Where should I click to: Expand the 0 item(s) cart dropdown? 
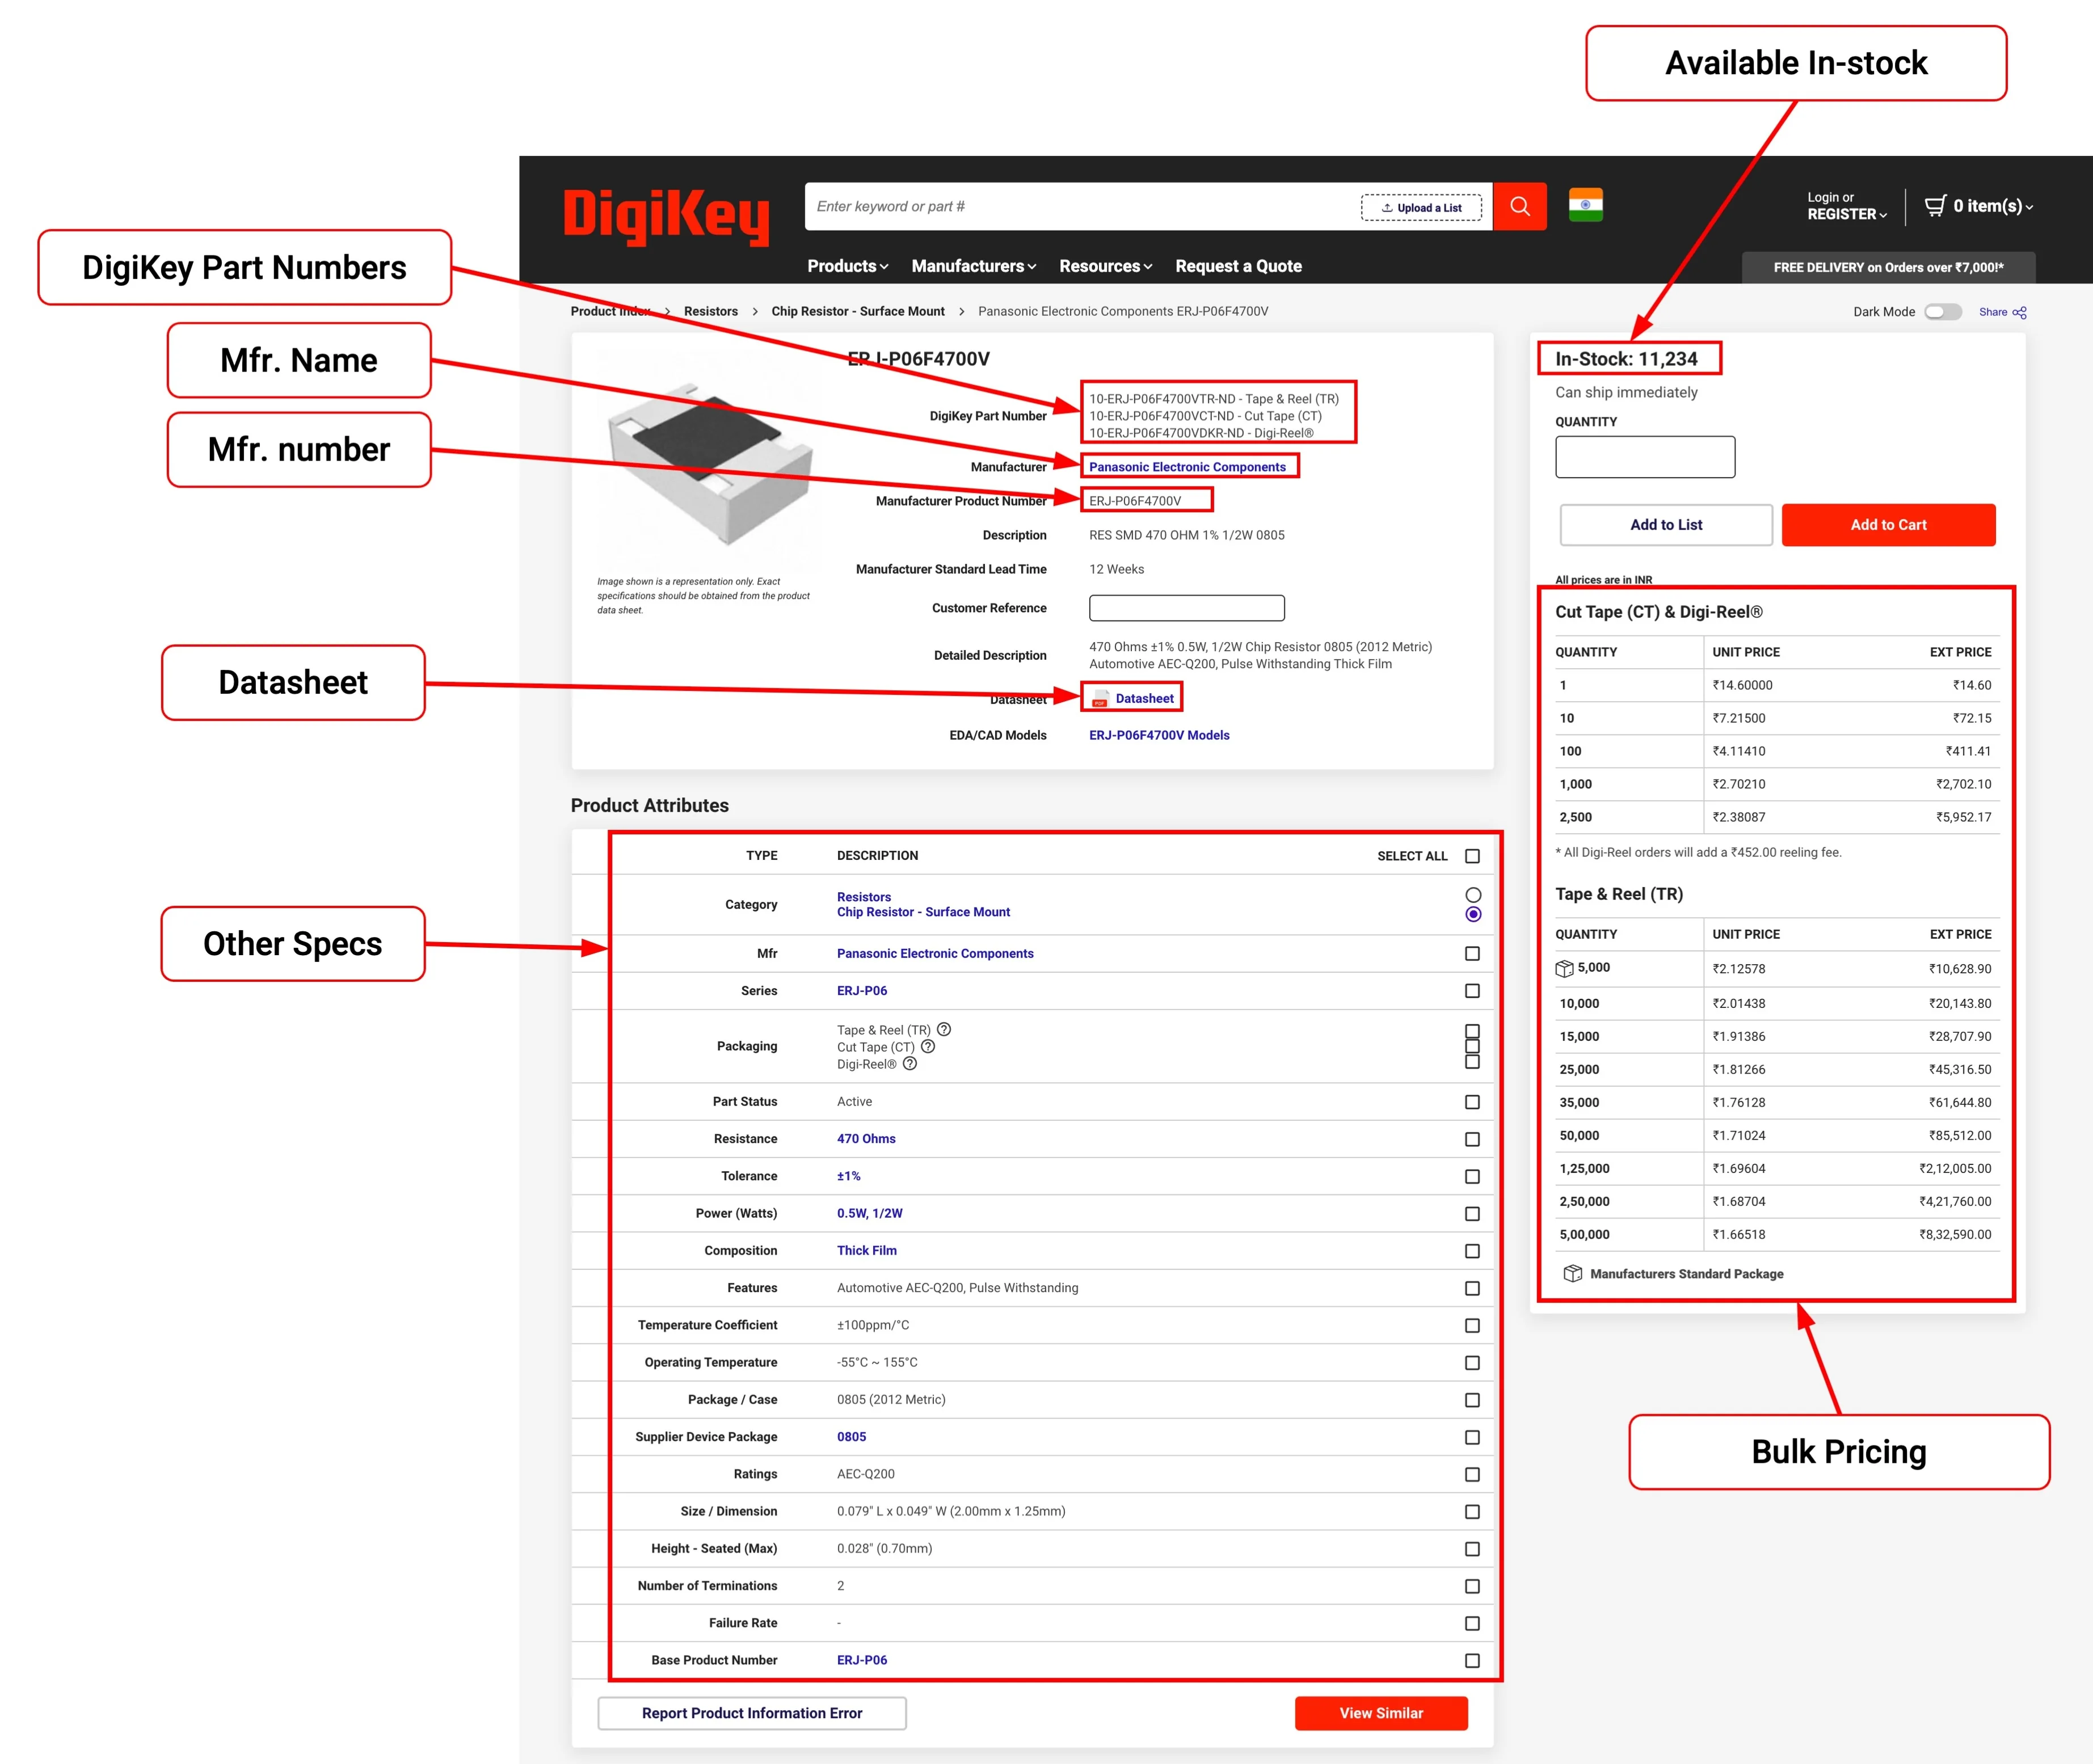click(1993, 206)
